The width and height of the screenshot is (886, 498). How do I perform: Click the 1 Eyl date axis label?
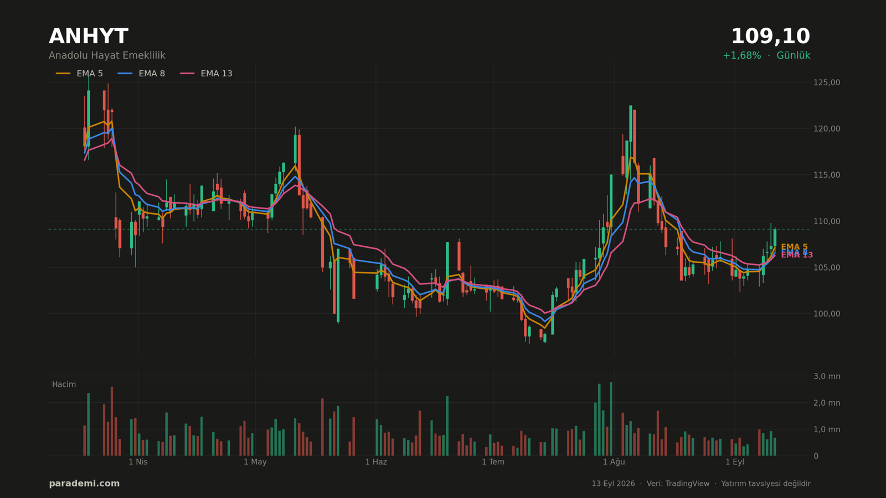click(735, 462)
